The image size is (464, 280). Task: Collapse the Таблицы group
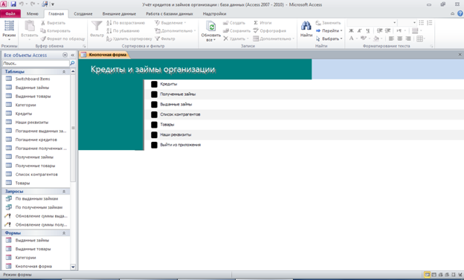(64, 71)
